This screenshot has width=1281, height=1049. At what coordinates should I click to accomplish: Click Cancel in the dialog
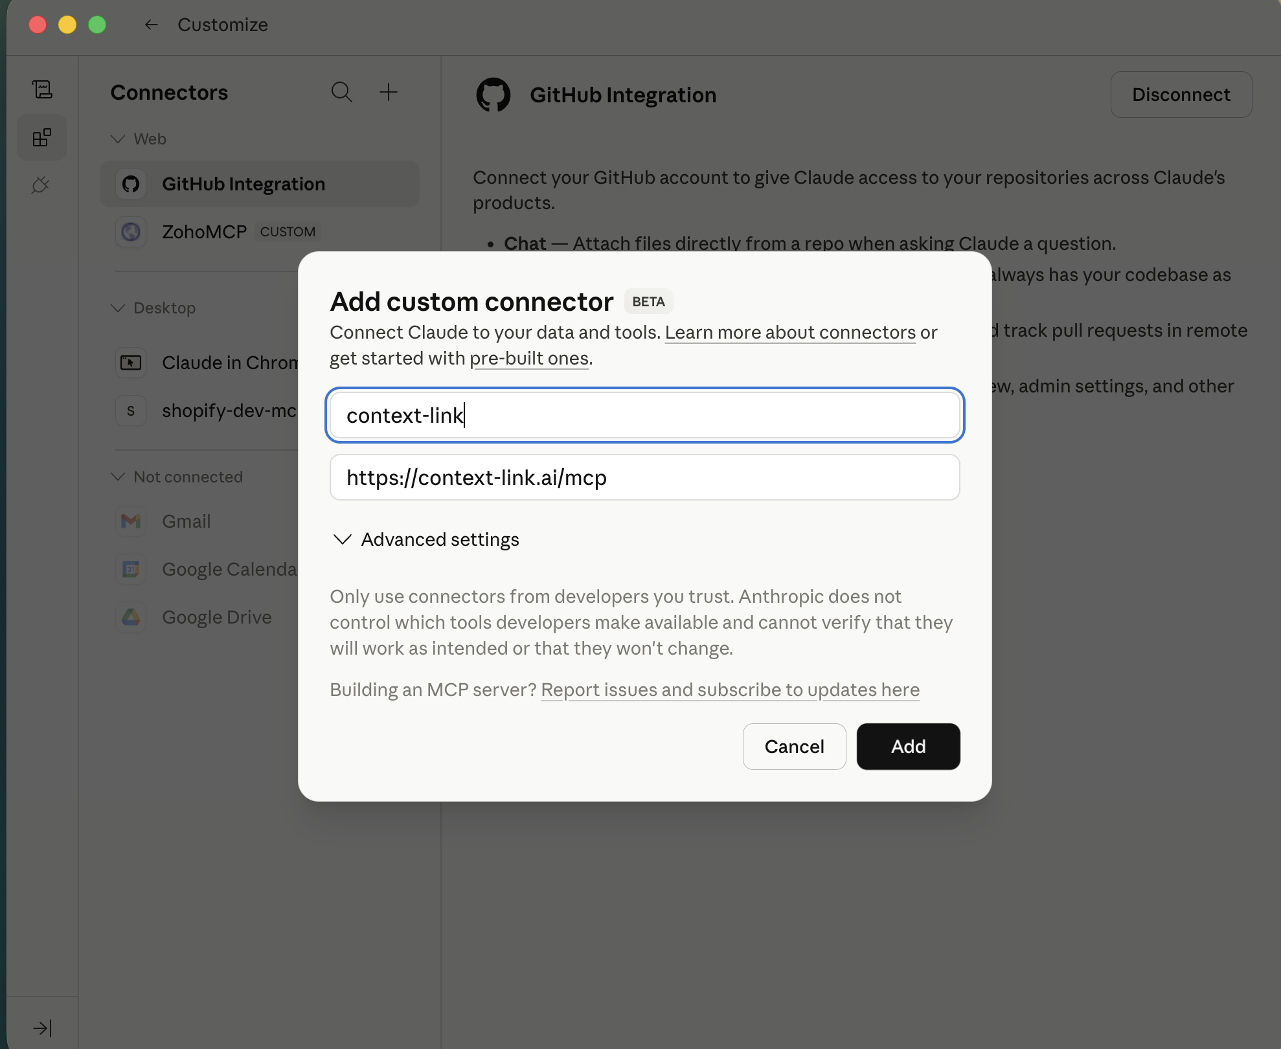794,747
